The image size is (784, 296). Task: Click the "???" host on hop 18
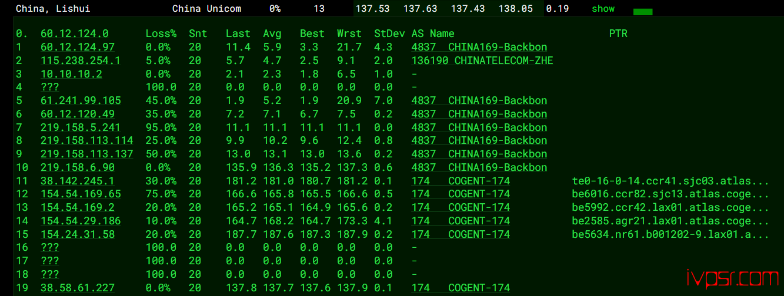50,274
